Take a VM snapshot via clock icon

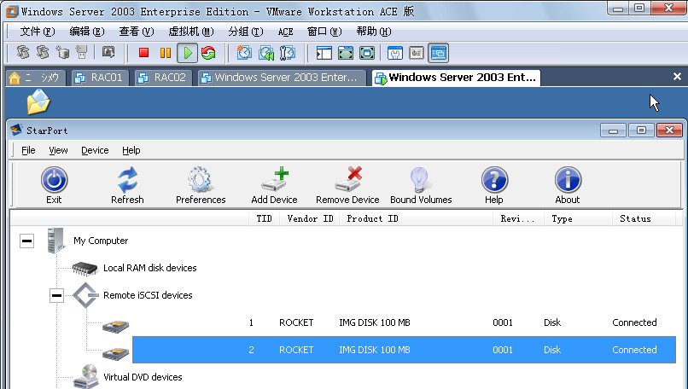click(244, 53)
